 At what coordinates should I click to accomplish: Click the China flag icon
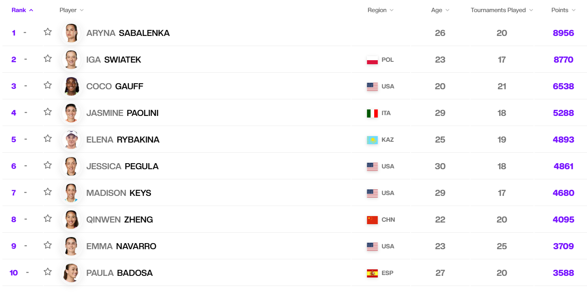click(372, 220)
